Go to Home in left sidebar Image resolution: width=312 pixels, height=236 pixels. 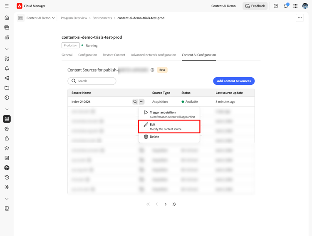[x=7, y=18]
